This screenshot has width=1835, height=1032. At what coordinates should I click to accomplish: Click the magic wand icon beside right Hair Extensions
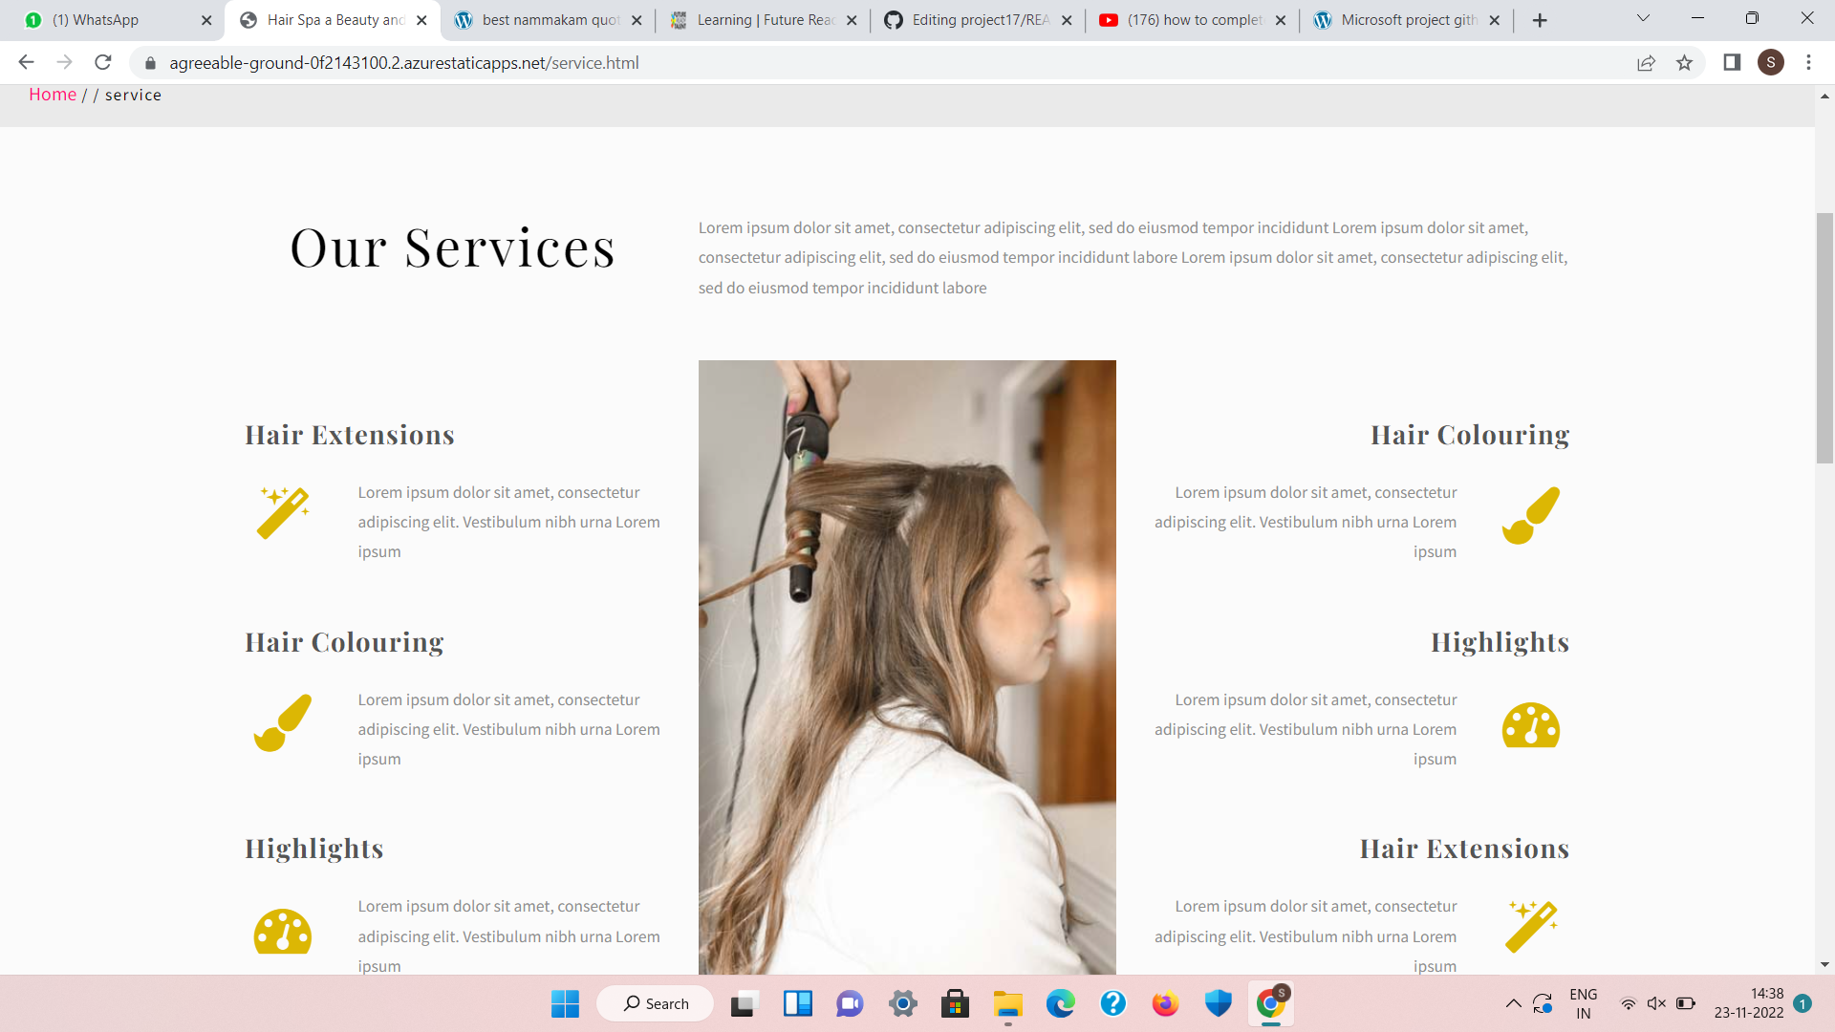(x=1532, y=926)
